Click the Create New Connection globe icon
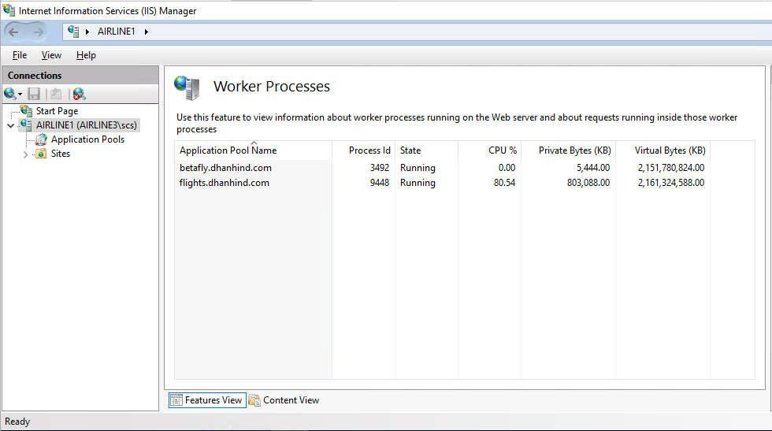 (9, 94)
